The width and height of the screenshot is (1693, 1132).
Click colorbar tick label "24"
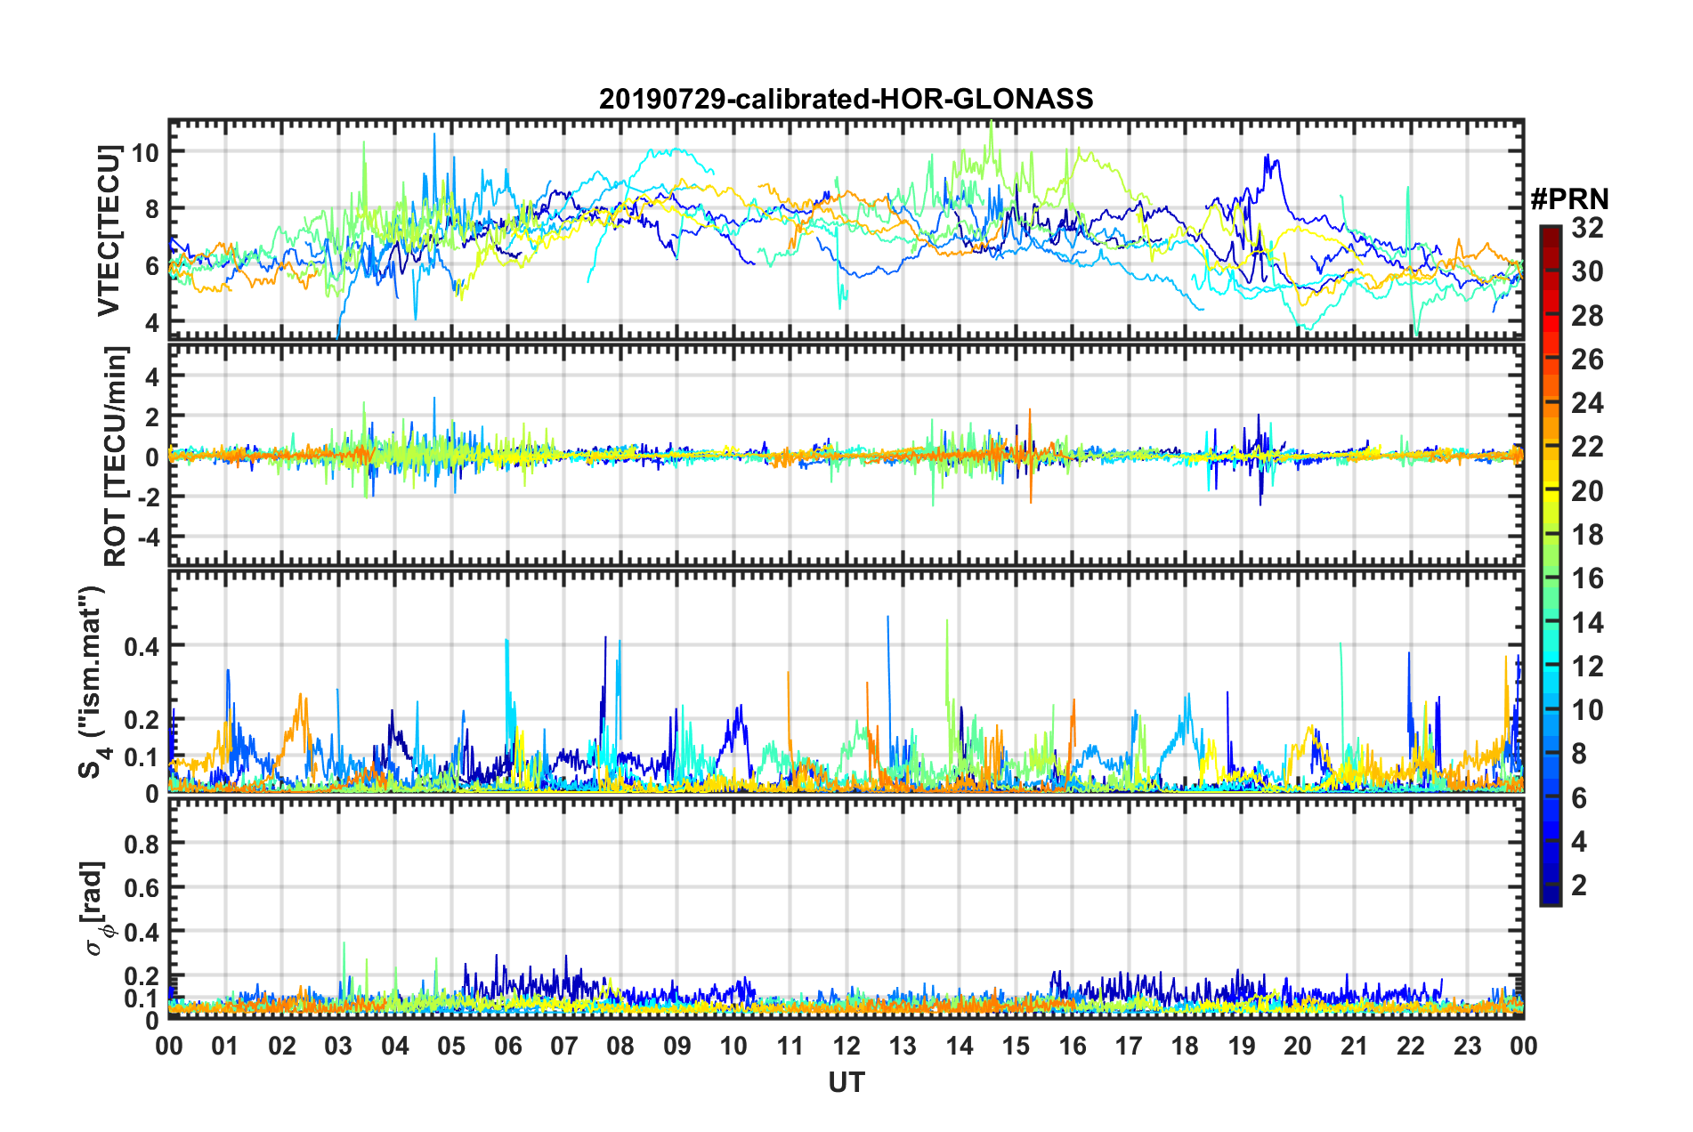click(1587, 403)
